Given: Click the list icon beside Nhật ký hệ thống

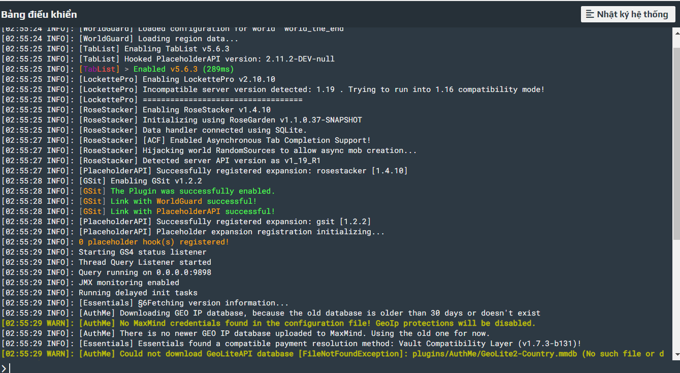Looking at the screenshot, I should [x=590, y=14].
